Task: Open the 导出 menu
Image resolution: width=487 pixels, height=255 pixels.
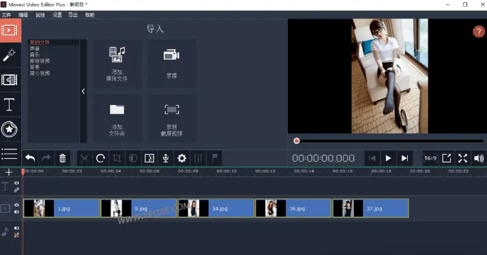Action: pyautogui.click(x=73, y=15)
